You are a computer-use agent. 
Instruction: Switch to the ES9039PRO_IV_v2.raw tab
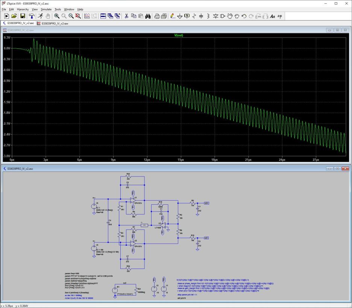click(x=53, y=23)
